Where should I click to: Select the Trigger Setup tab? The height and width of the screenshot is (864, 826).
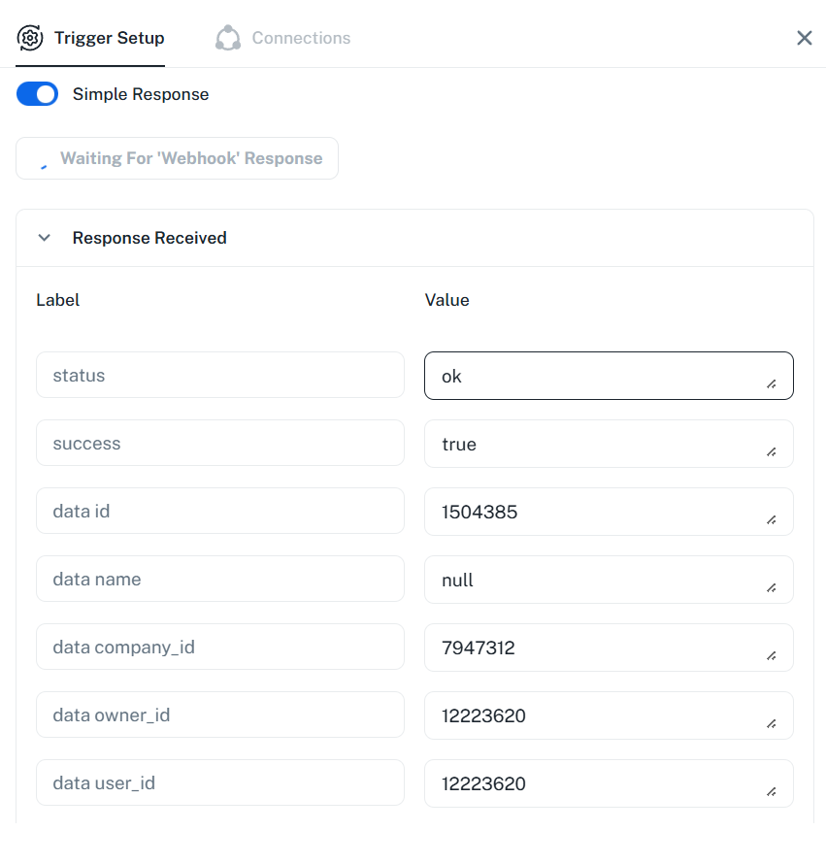(x=109, y=38)
